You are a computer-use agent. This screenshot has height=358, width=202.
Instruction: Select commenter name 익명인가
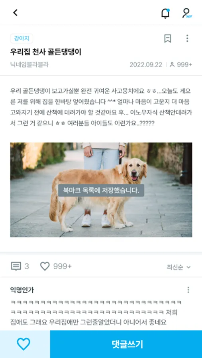coord(22,290)
